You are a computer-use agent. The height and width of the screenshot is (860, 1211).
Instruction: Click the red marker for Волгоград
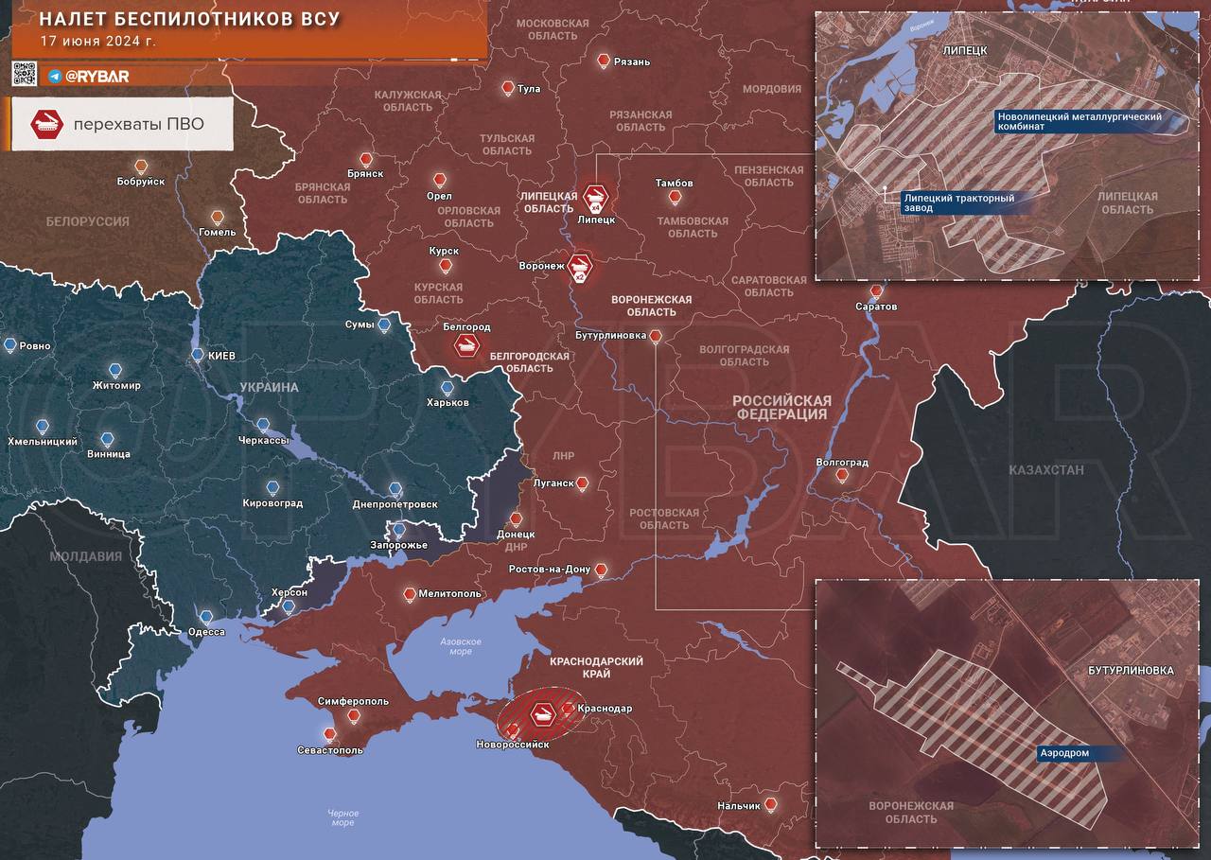[x=842, y=476]
